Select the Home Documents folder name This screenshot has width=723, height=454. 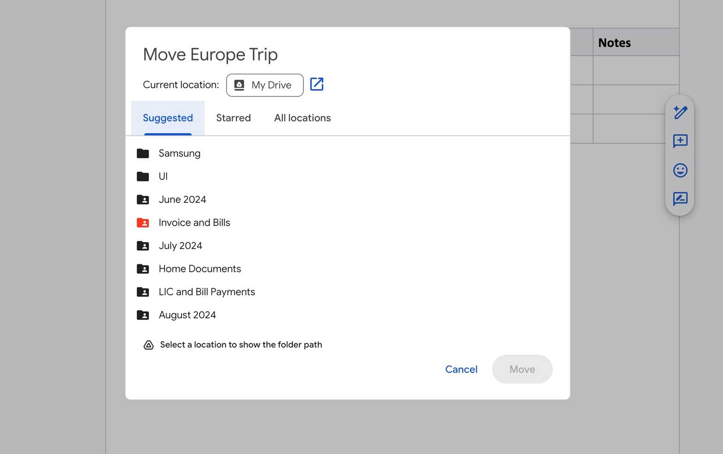[200, 269]
